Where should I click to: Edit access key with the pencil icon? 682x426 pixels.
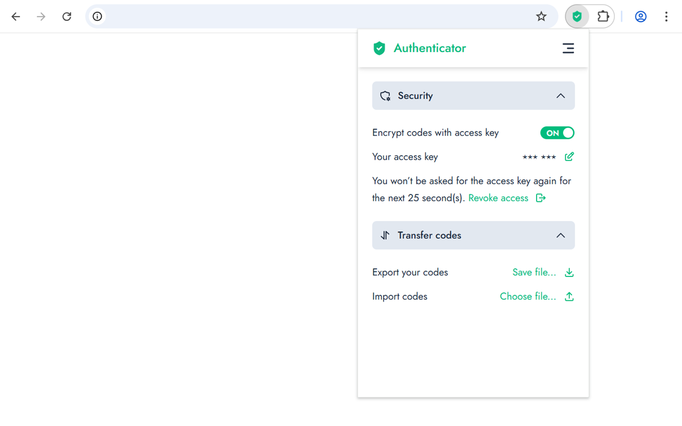pyautogui.click(x=569, y=157)
